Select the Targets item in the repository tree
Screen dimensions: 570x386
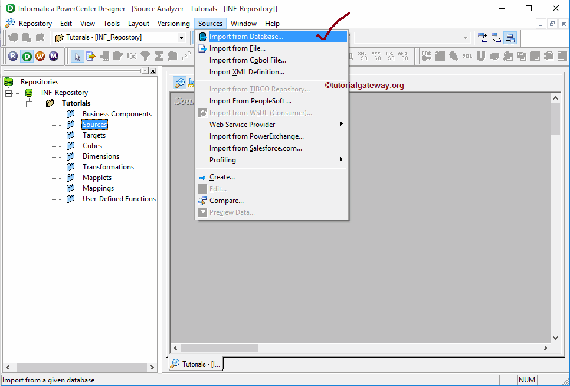tap(95, 135)
